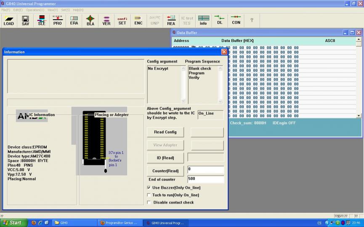This screenshot has height=227, width=364.
Task: Click the ID (Read) button
Action: point(165,158)
